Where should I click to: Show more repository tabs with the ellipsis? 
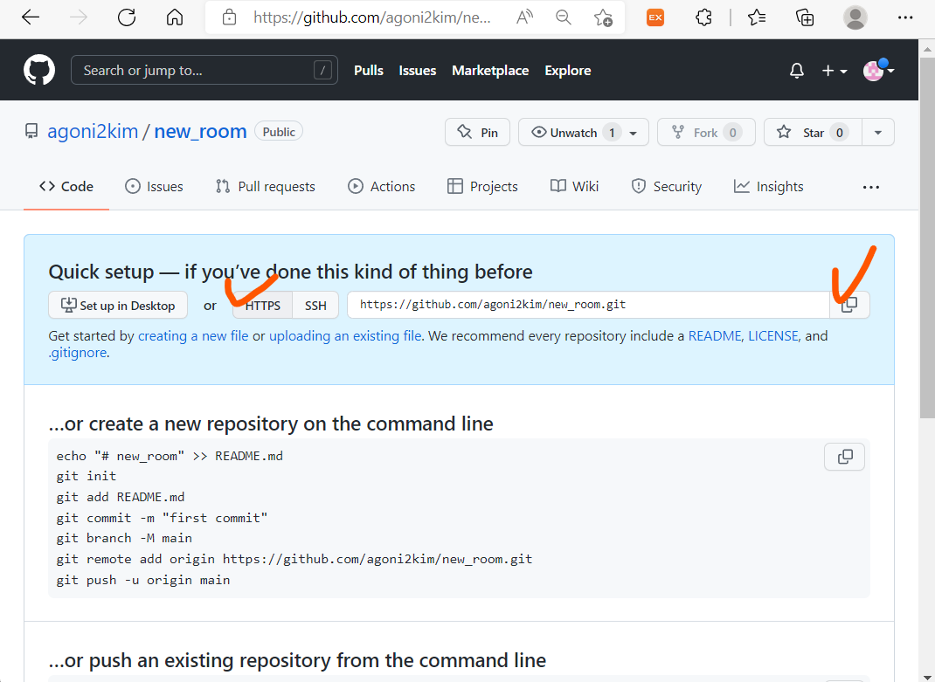click(870, 187)
